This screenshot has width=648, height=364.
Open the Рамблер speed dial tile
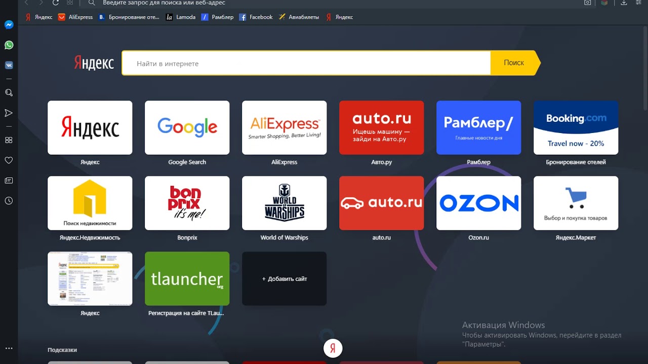click(479, 127)
